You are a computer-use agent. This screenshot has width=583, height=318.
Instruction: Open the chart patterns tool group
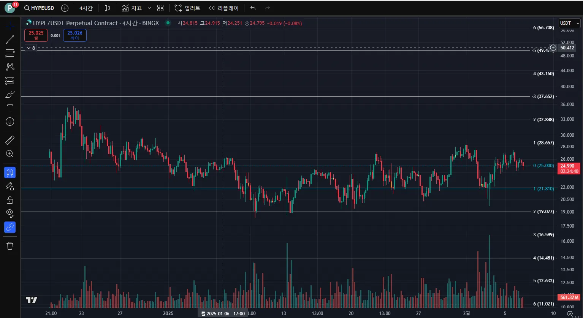[10, 67]
